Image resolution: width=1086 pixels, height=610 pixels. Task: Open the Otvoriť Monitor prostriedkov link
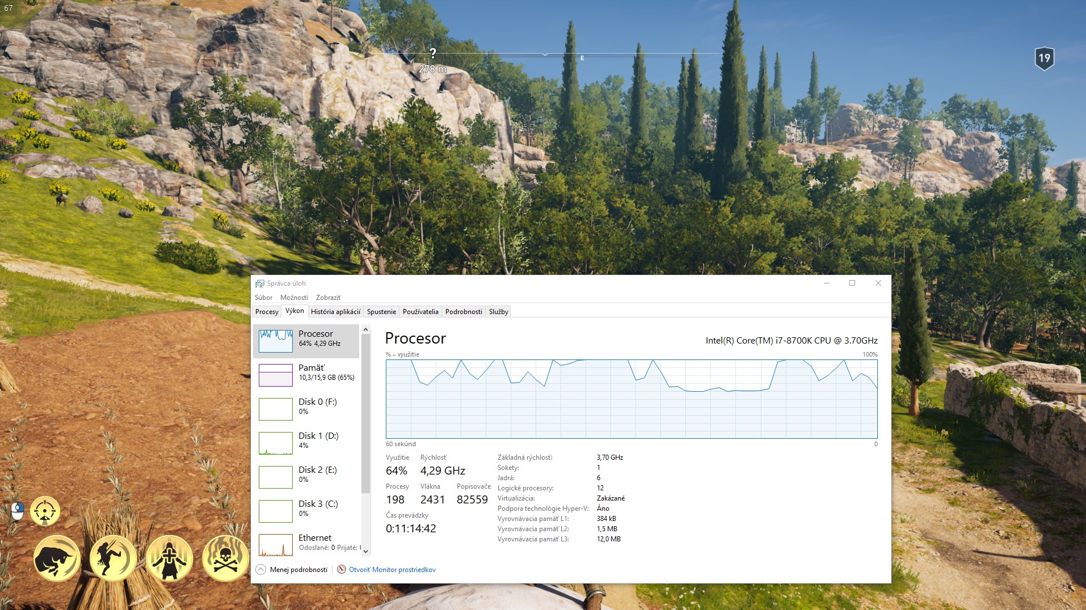[x=392, y=570]
